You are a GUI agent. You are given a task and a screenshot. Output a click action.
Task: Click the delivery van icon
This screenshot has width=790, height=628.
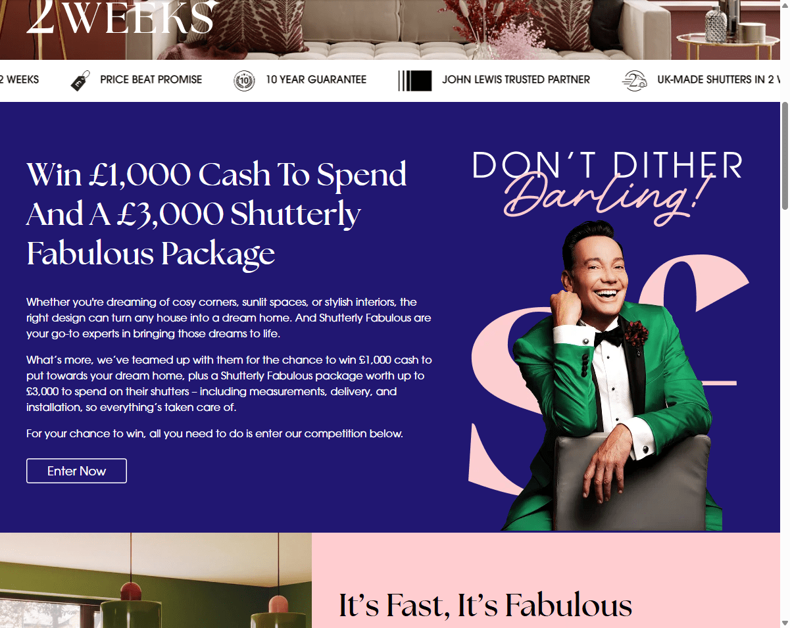tap(634, 81)
